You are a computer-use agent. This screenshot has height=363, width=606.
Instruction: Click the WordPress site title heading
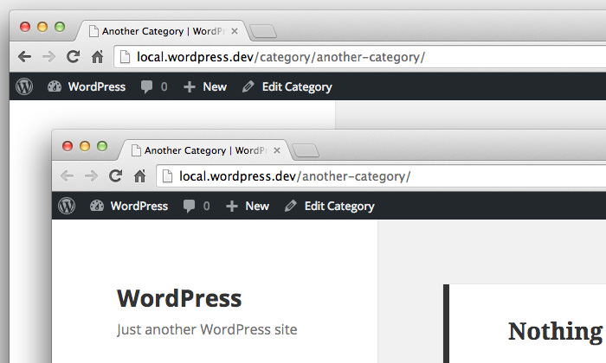coord(179,298)
